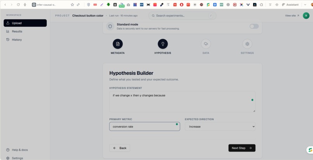Open the green B user avatar

click(306, 16)
